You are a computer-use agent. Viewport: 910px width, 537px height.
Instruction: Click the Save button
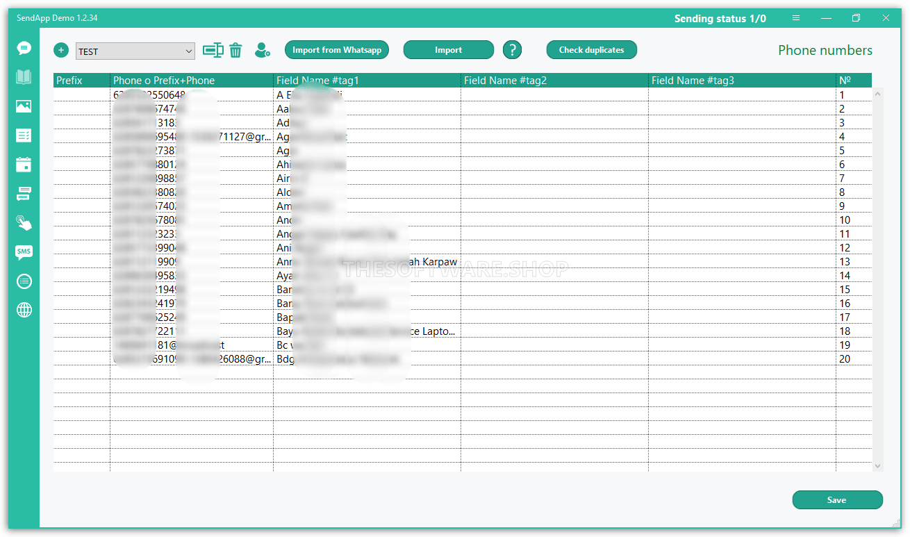pos(837,499)
